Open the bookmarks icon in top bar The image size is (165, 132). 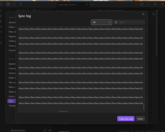tap(21, 4)
